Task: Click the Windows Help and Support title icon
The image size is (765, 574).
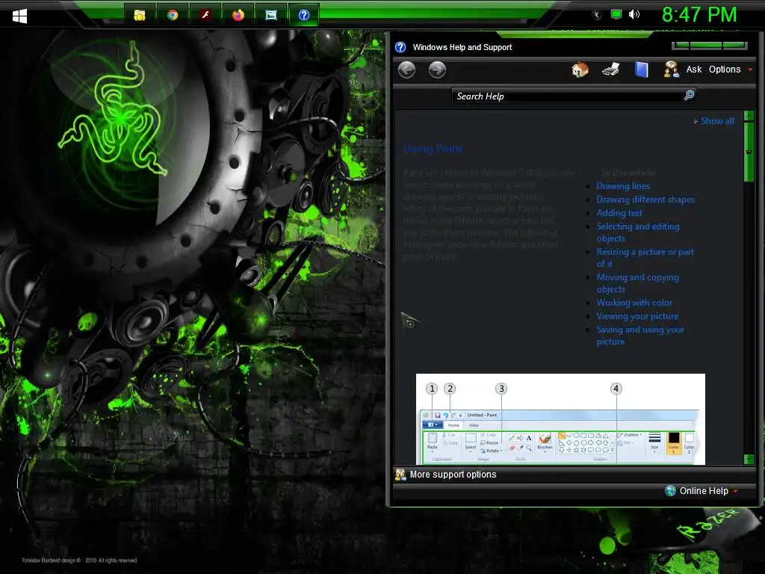Action: coord(400,47)
